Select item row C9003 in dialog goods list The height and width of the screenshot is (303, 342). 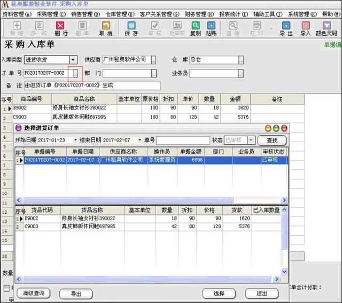tap(148, 227)
